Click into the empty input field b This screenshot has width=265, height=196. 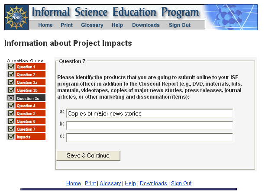point(149,125)
